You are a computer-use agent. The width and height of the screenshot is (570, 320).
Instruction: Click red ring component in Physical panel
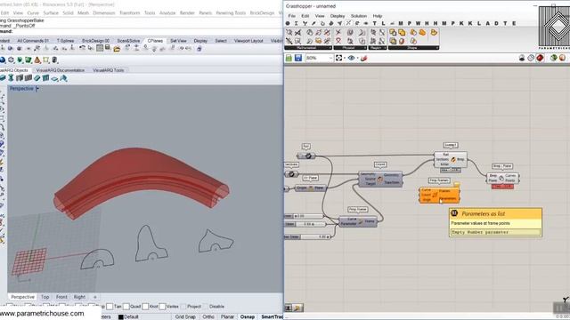(338, 41)
